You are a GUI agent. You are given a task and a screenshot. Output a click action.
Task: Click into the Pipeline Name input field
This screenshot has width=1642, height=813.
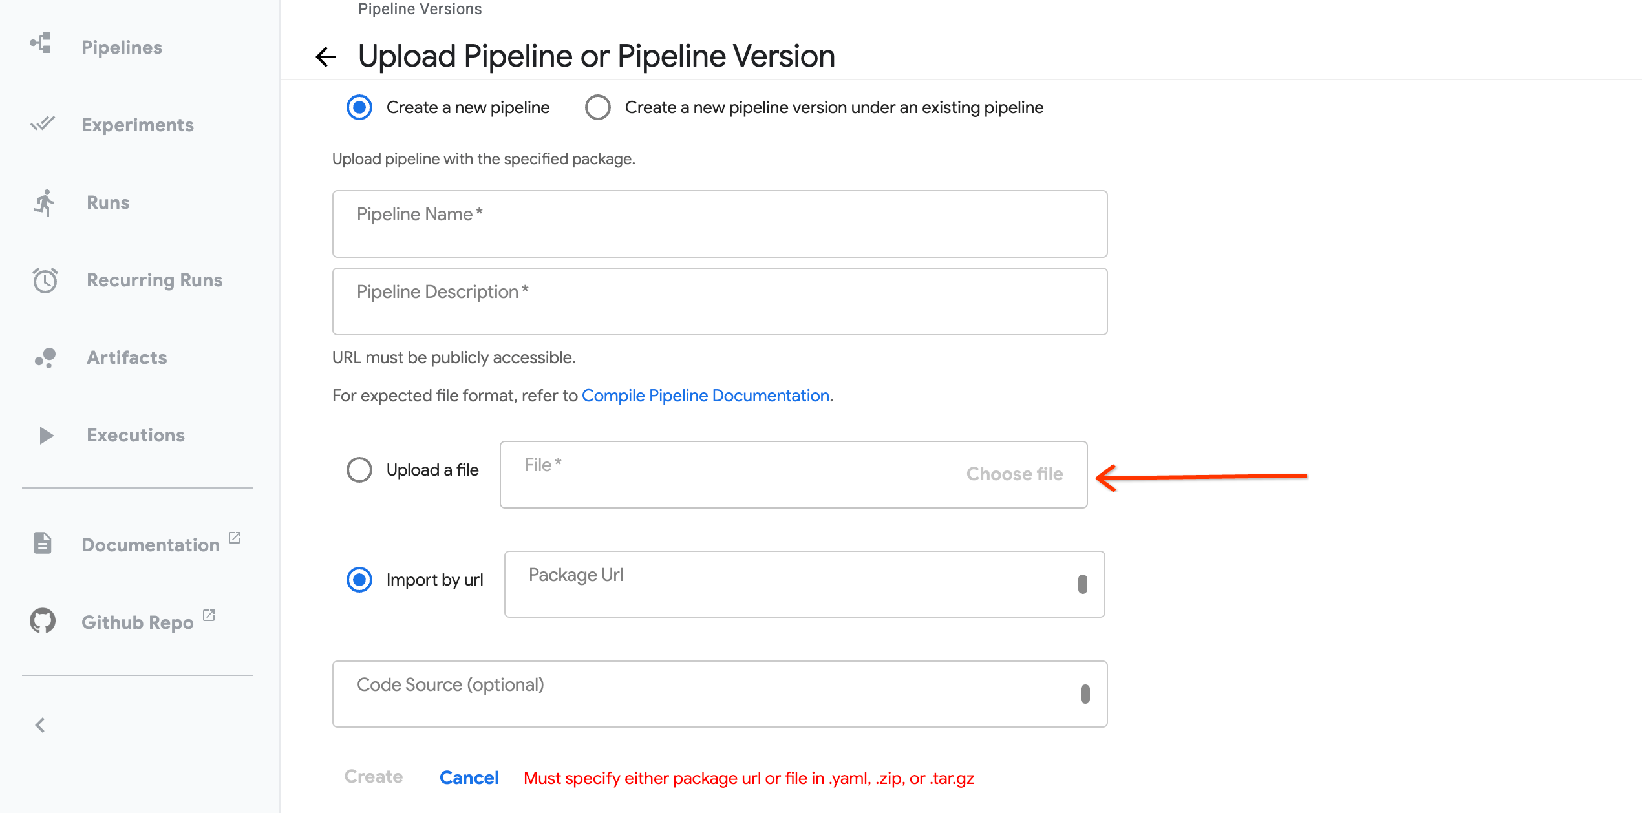pyautogui.click(x=719, y=224)
